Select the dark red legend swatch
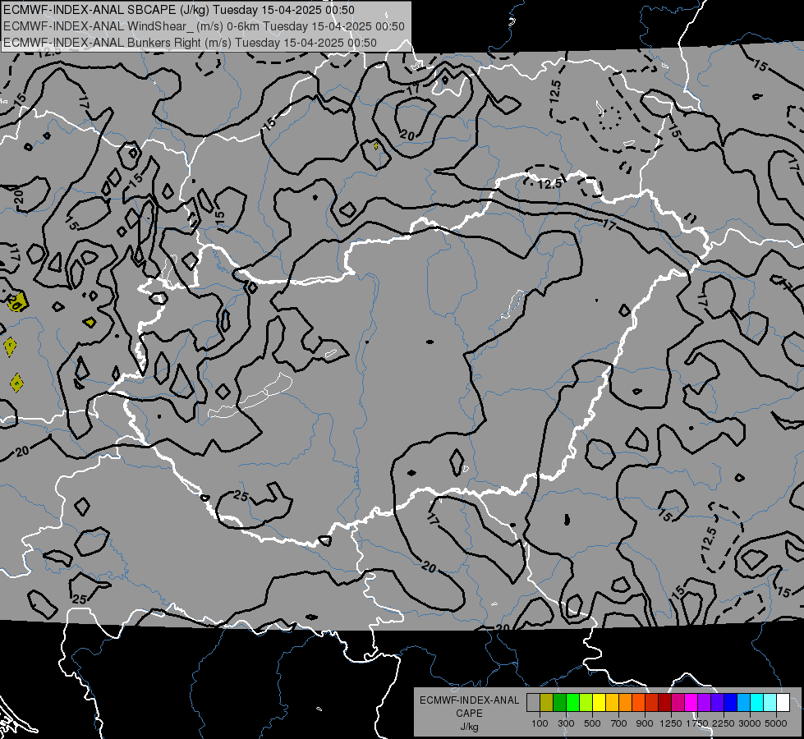The height and width of the screenshot is (739, 804). pos(664,702)
